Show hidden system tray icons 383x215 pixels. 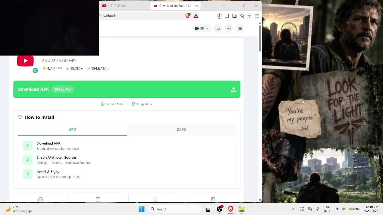coord(294,209)
